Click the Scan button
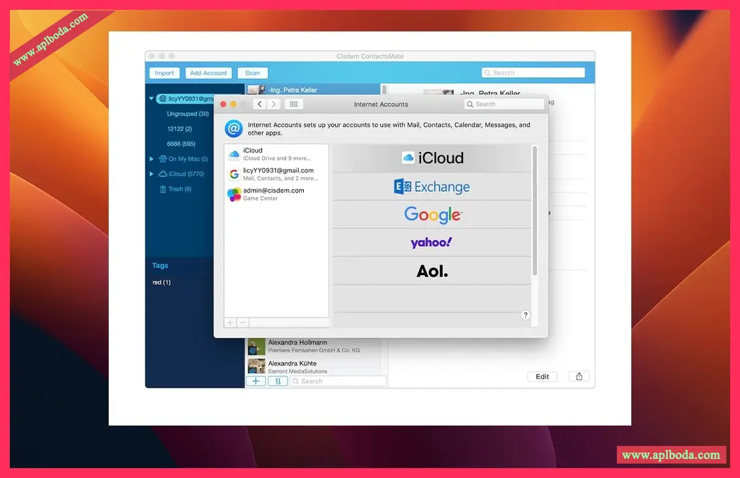Screen dimensions: 740x478 (x=253, y=73)
